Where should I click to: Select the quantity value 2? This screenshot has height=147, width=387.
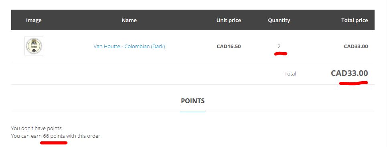click(279, 46)
